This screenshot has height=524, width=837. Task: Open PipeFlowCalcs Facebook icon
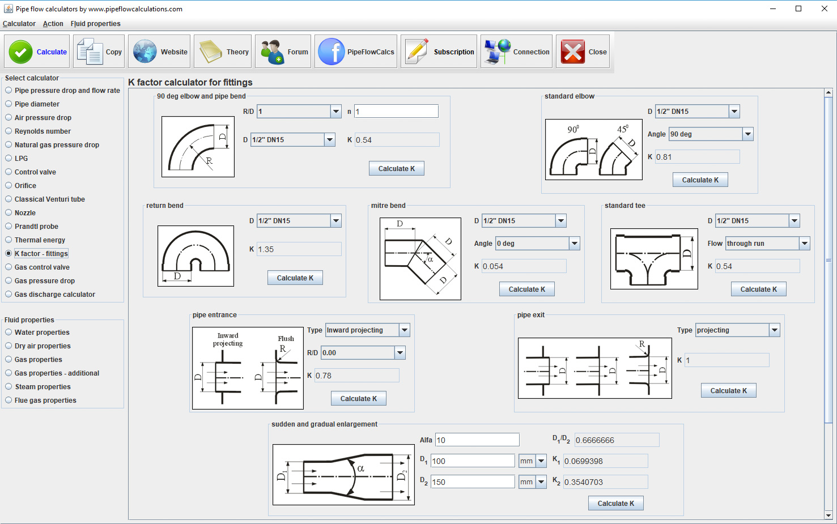pos(332,52)
